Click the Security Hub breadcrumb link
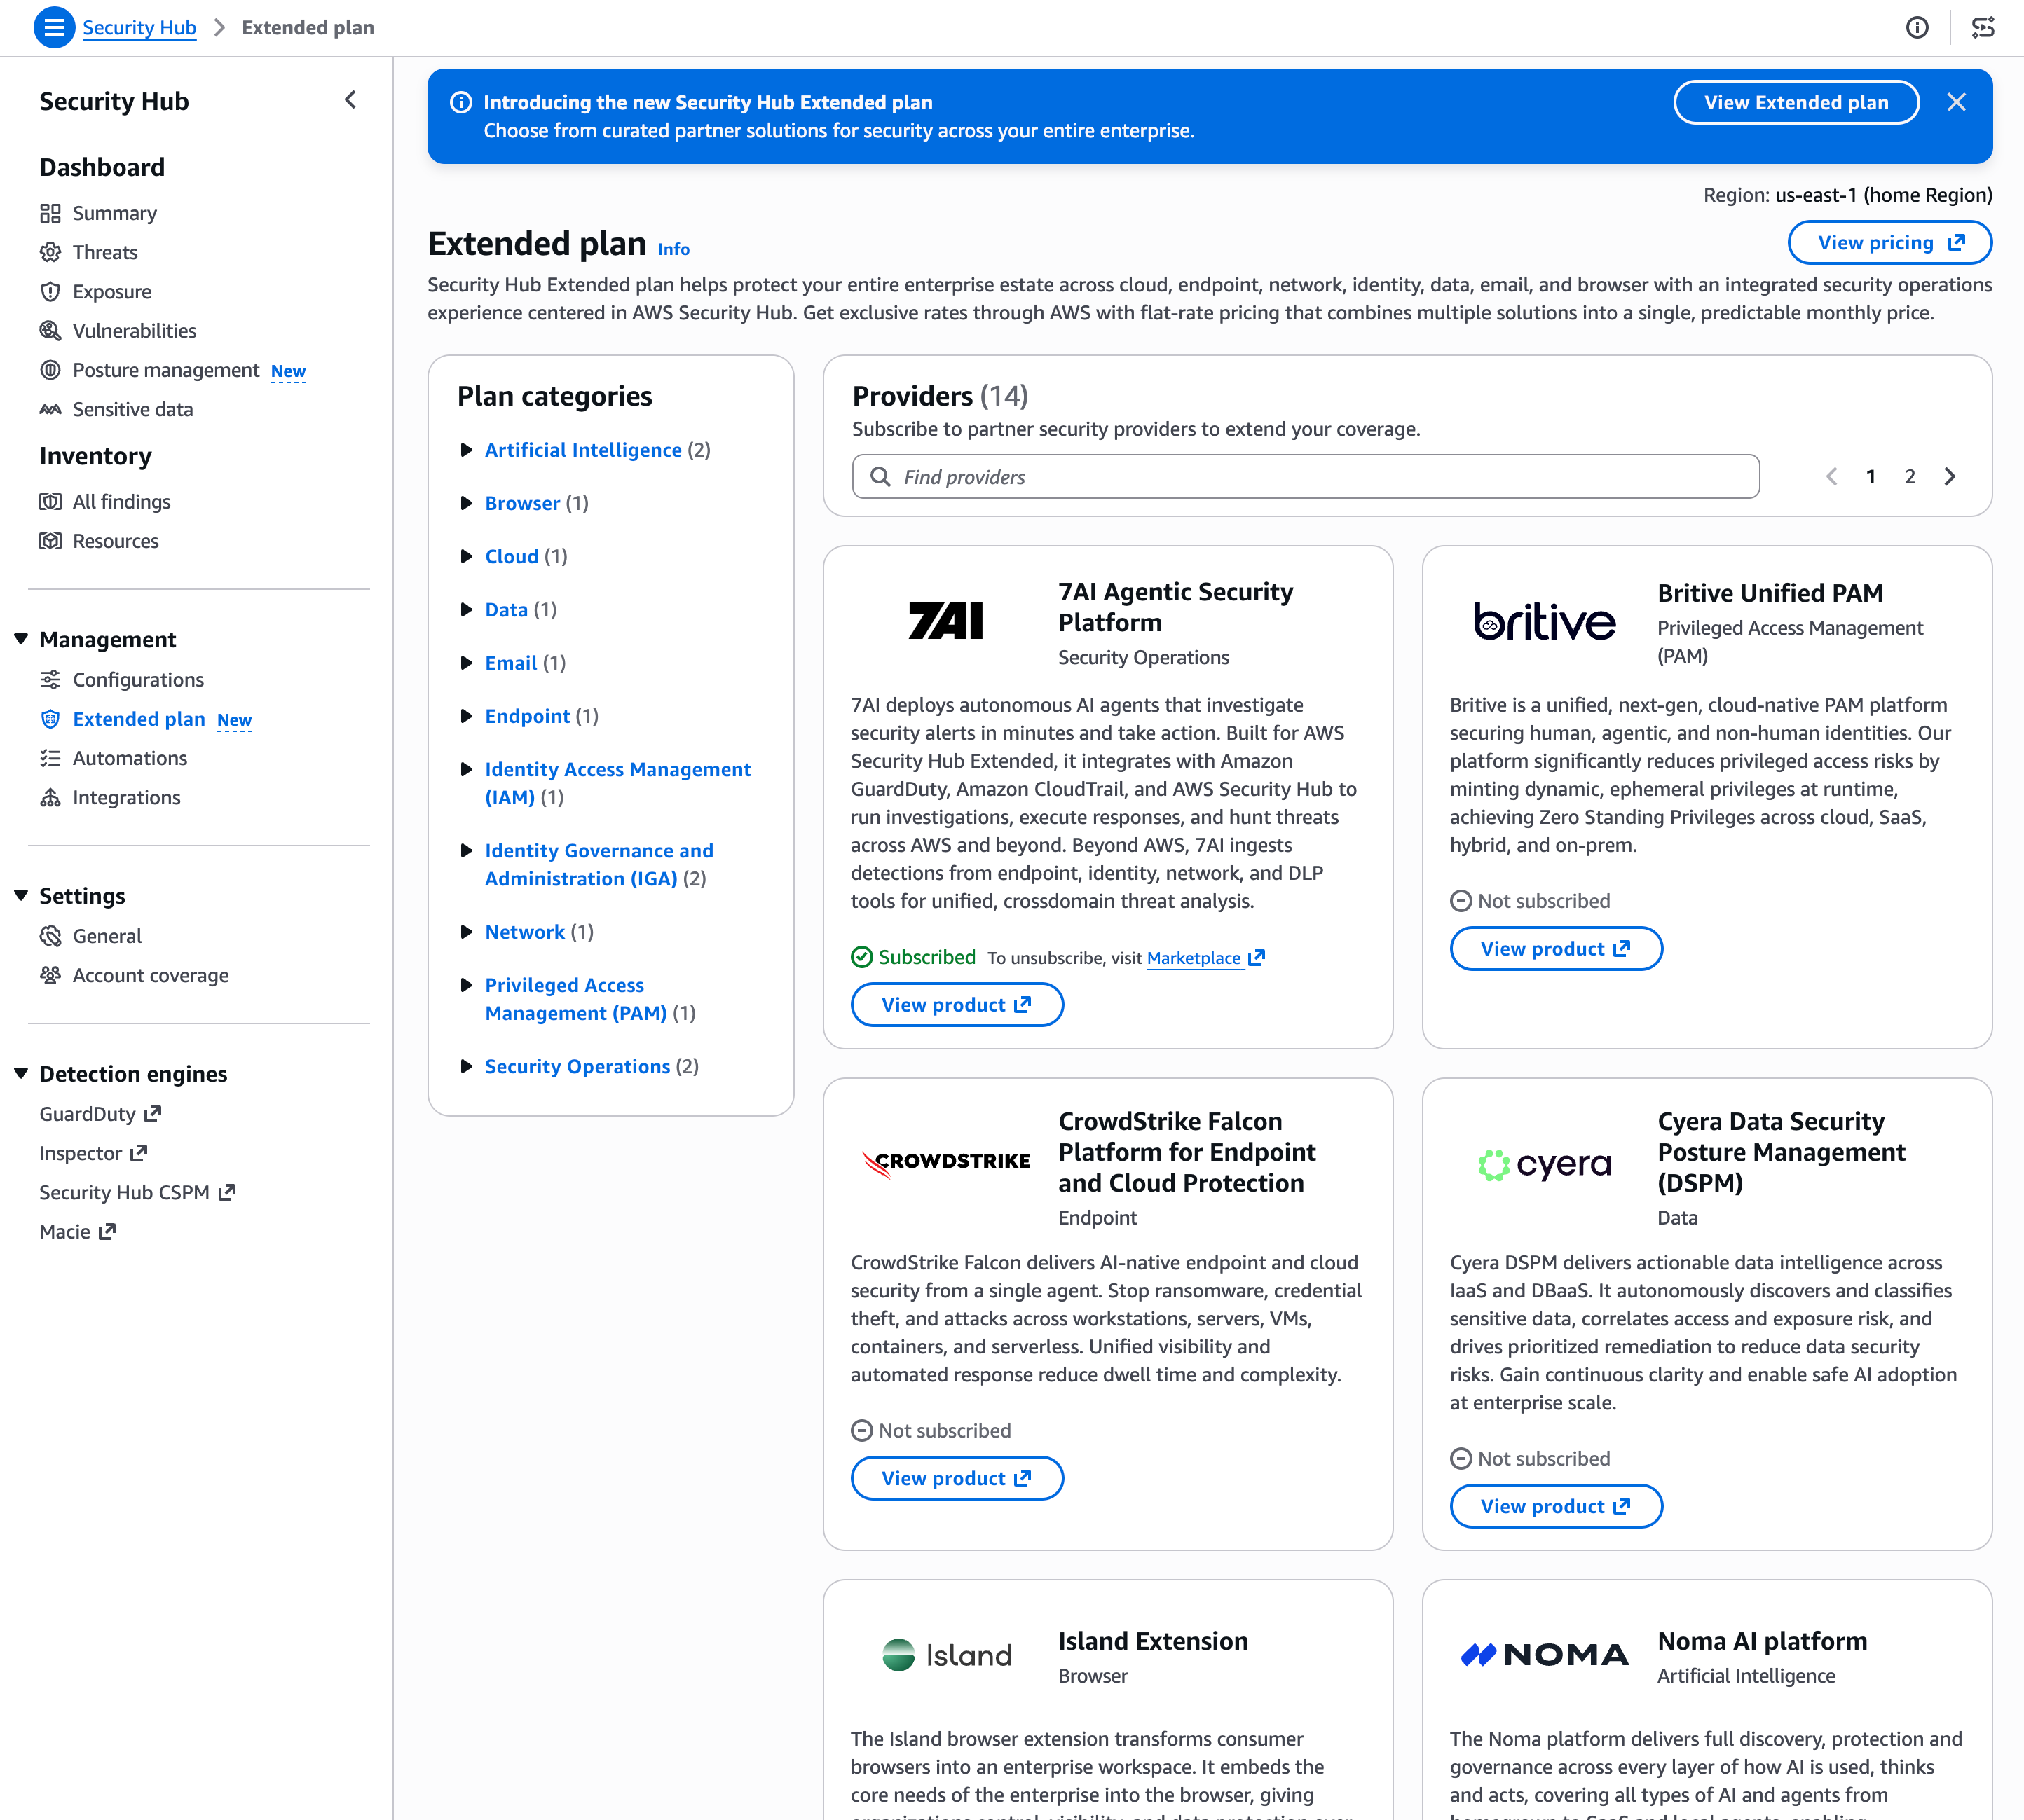This screenshot has height=1820, width=2024. coord(139,27)
